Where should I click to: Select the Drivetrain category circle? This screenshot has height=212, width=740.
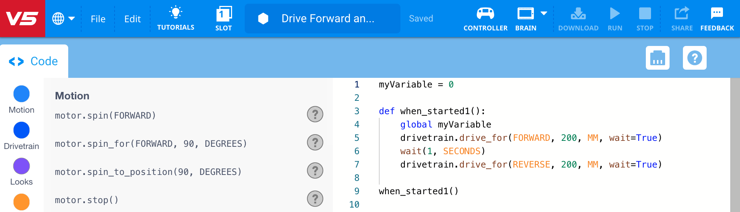22,130
